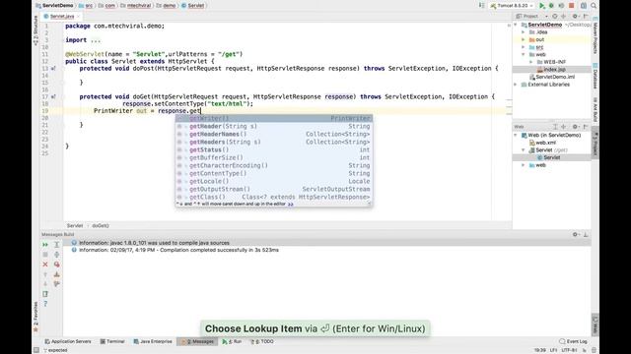Expand the src folder
Image resolution: width=631 pixels, height=354 pixels.
[524, 47]
